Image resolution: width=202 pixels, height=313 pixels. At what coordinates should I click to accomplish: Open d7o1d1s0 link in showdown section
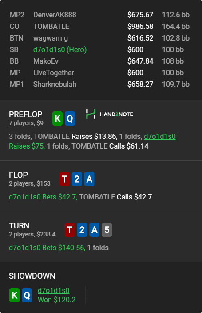[54, 290]
